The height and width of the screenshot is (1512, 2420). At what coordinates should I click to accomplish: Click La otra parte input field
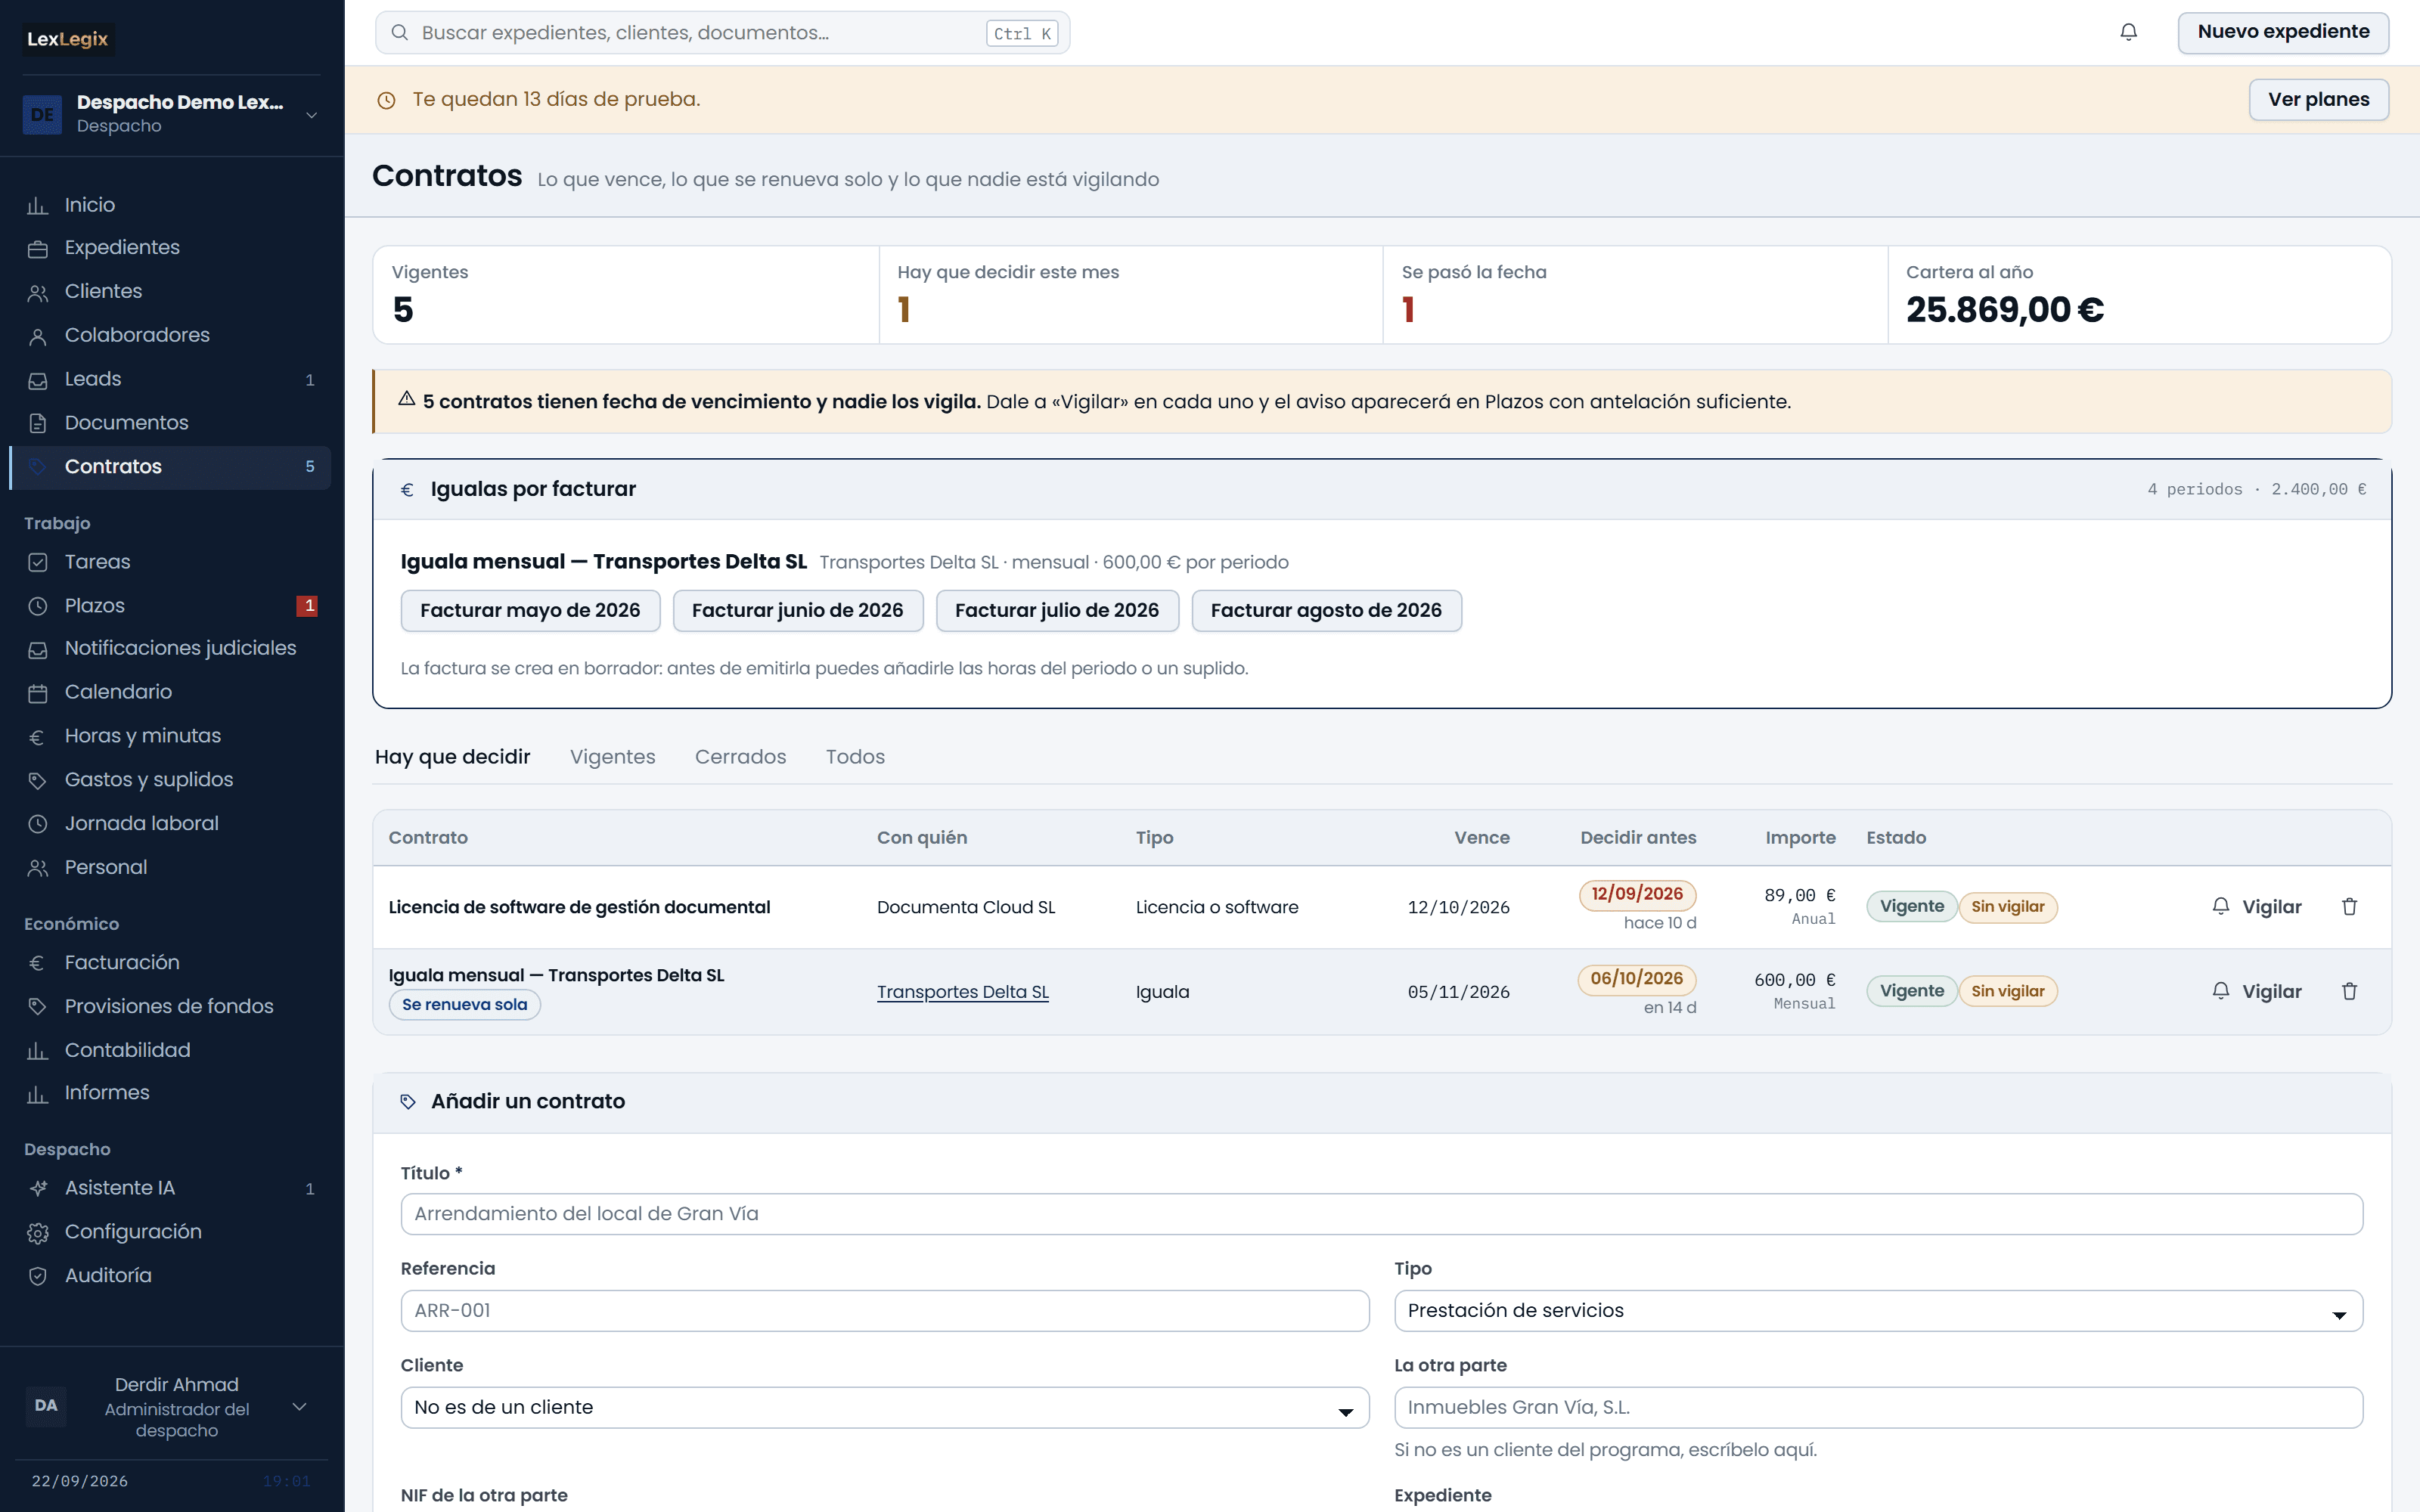click(x=1878, y=1408)
